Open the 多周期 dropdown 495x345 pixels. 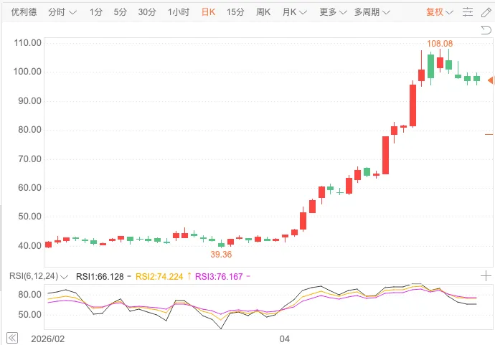coord(372,12)
